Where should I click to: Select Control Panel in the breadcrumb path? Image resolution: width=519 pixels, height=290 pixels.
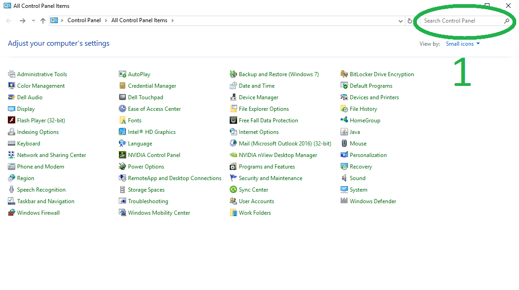pyautogui.click(x=84, y=21)
